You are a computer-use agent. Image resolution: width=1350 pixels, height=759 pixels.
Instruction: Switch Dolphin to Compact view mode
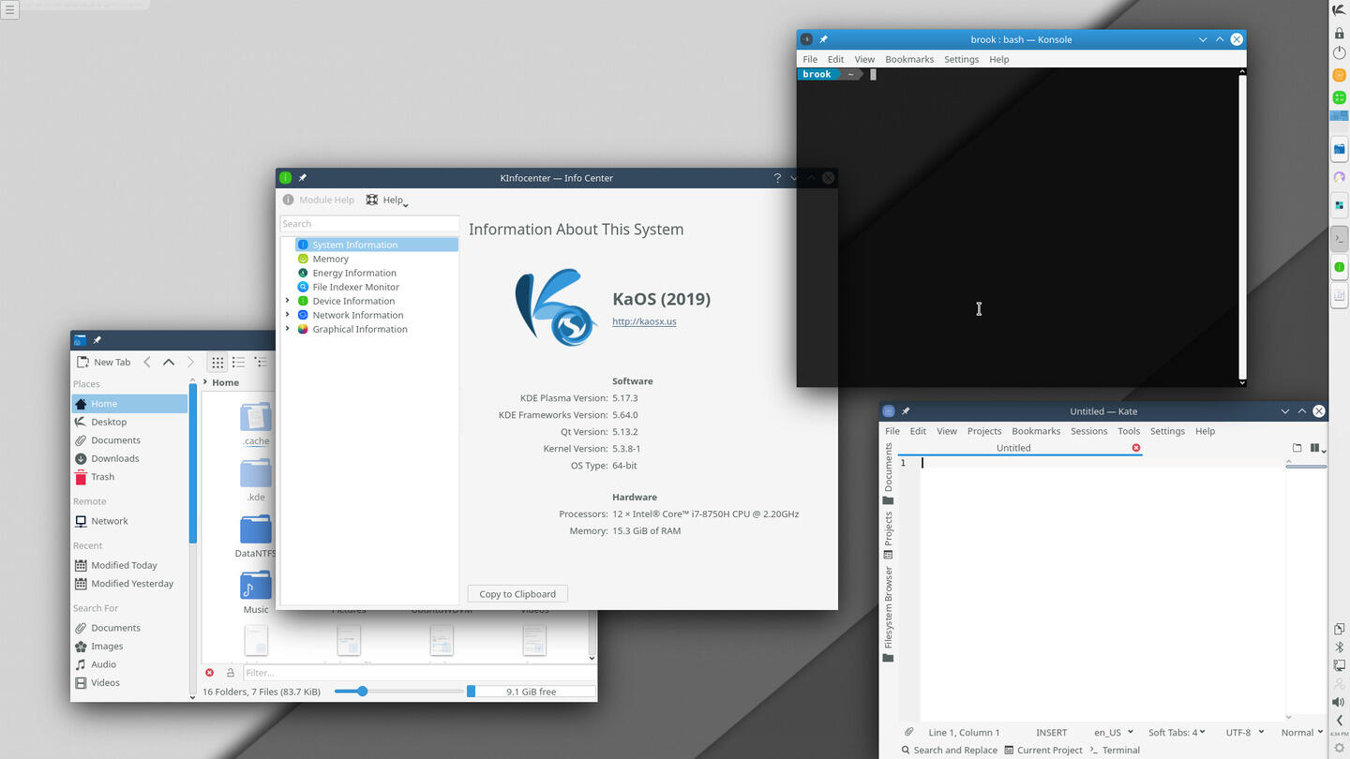tap(238, 362)
